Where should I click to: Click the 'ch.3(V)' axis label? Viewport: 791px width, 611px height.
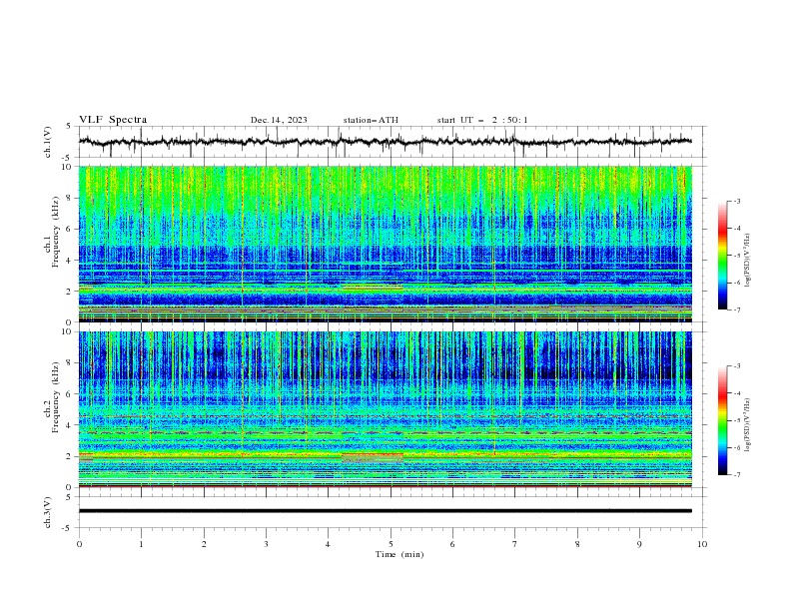pos(48,512)
